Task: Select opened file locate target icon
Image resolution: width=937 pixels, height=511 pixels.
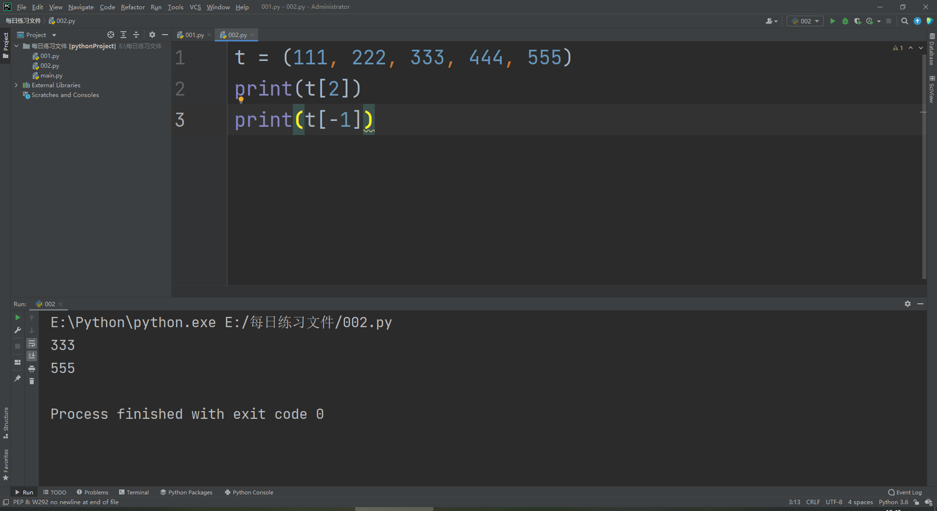Action: 111,35
